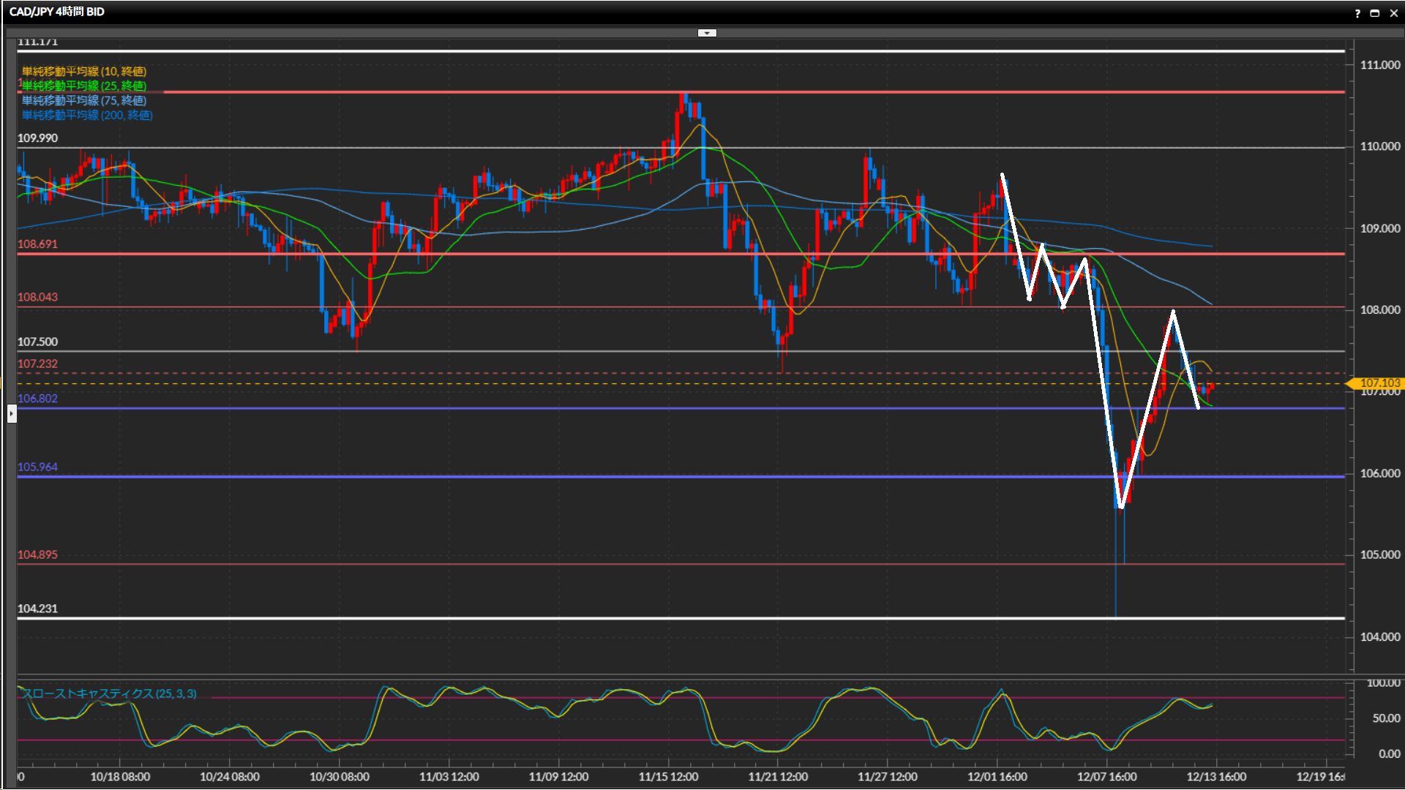Screen dimensions: 1405x790
Task: Click the help question mark icon
Action: tap(1357, 13)
